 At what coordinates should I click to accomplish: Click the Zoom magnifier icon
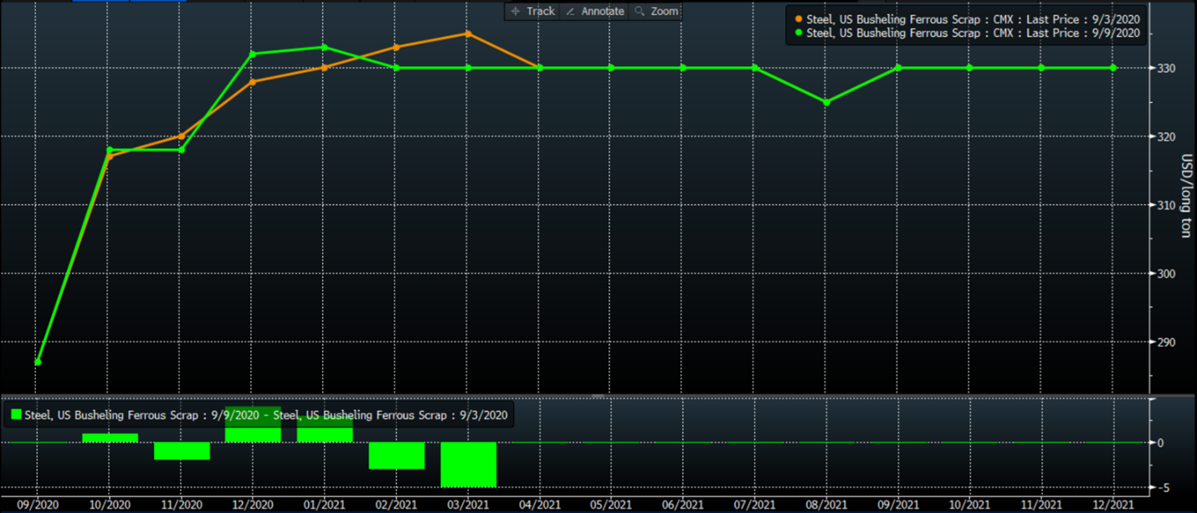[640, 12]
